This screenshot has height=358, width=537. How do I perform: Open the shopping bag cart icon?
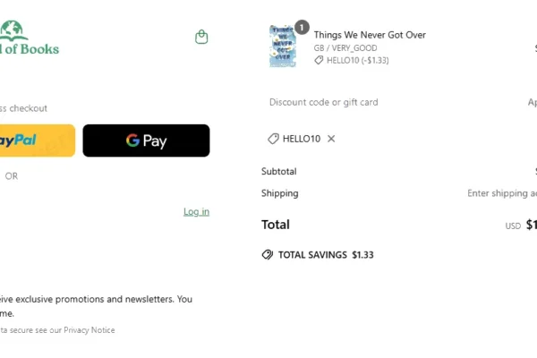tap(201, 37)
